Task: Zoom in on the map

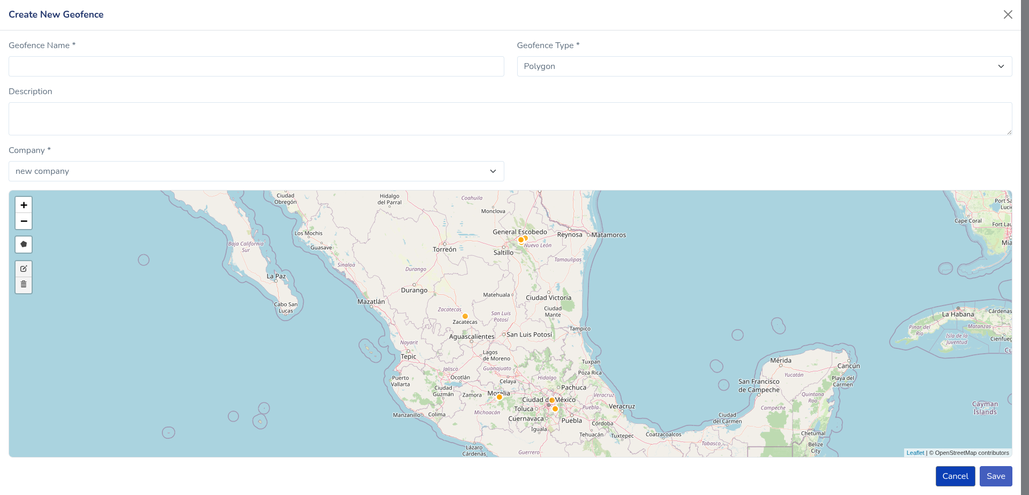Action: [24, 205]
